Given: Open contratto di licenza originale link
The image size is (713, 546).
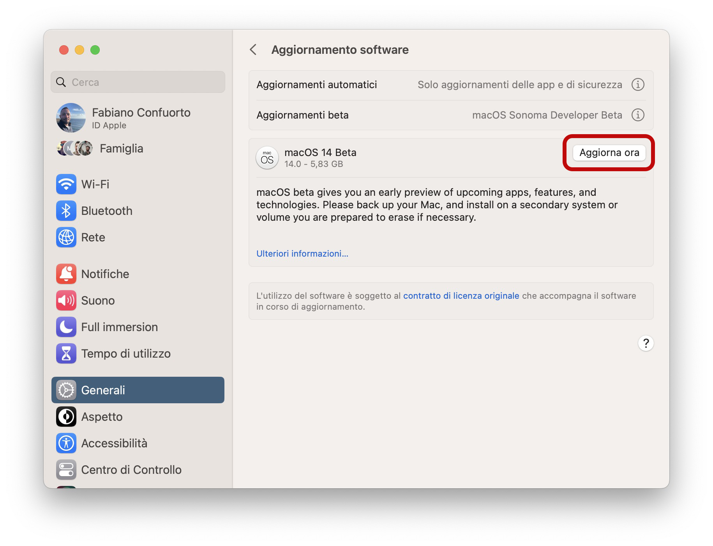Looking at the screenshot, I should pos(461,296).
